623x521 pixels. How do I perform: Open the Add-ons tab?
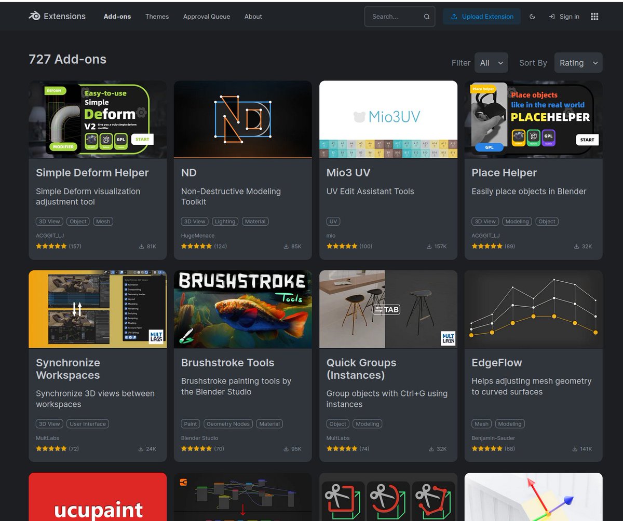[117, 17]
